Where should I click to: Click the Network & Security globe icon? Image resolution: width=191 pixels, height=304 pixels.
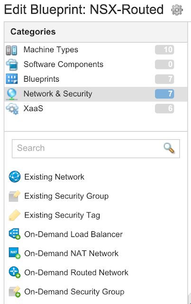pyautogui.click(x=12, y=94)
